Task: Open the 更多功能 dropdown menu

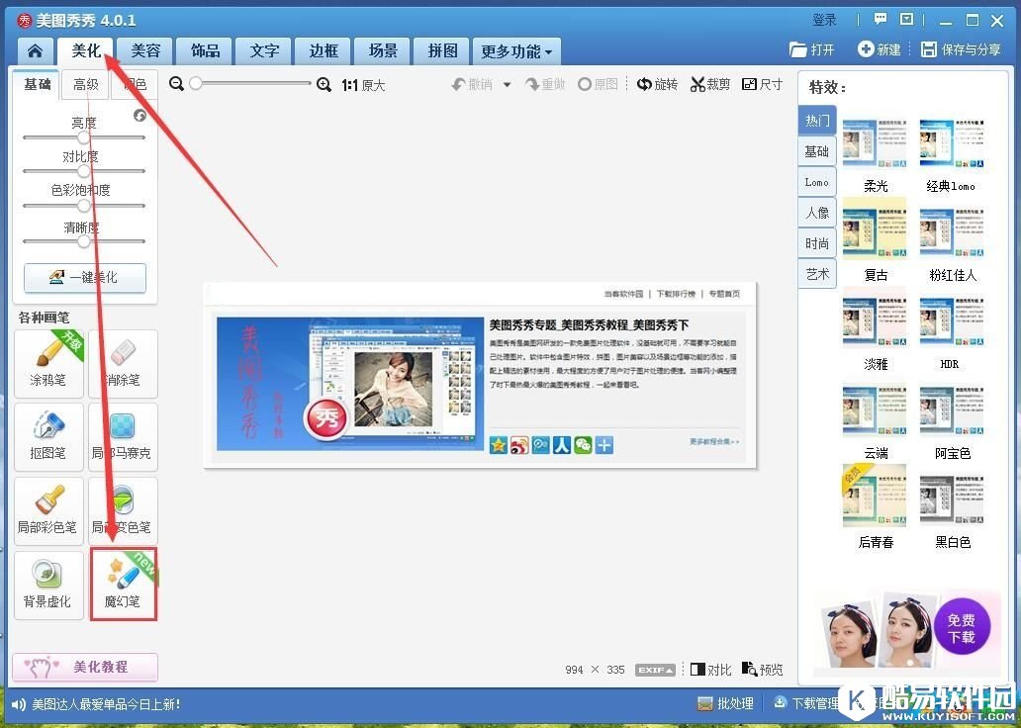Action: coord(517,51)
